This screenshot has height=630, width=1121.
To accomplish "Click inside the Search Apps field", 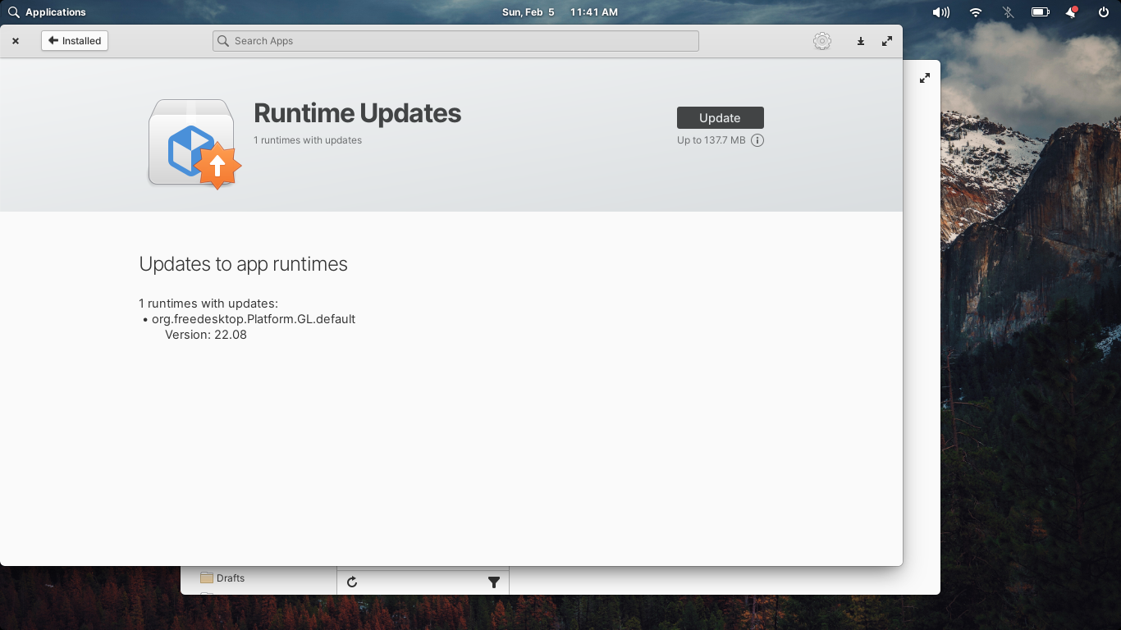I will click(455, 40).
